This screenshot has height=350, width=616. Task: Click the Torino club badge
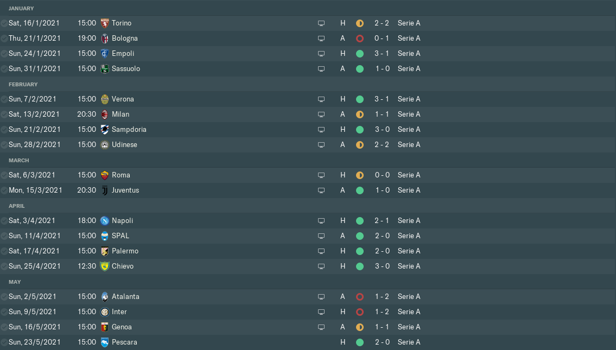pos(105,23)
